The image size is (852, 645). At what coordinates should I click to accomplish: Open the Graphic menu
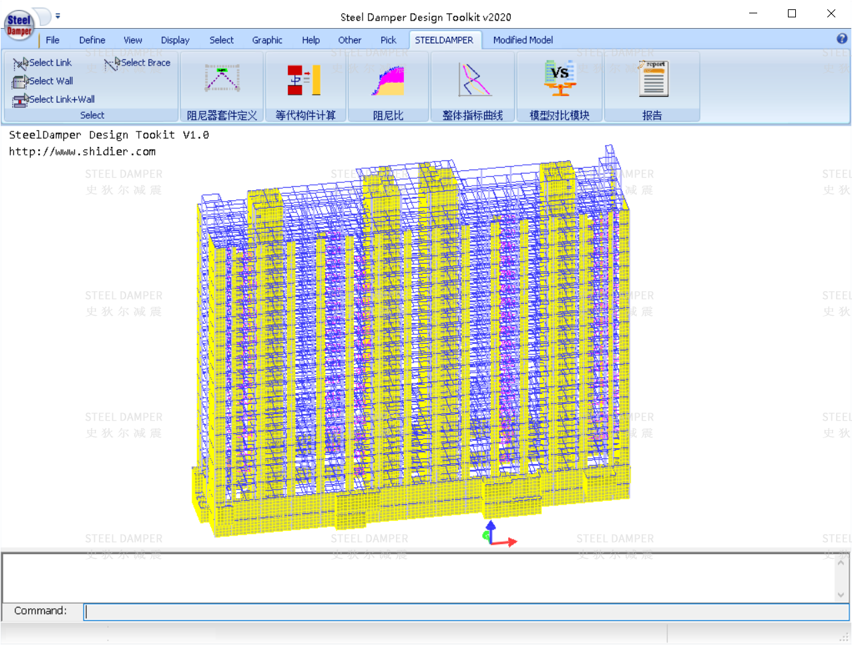[x=267, y=40]
